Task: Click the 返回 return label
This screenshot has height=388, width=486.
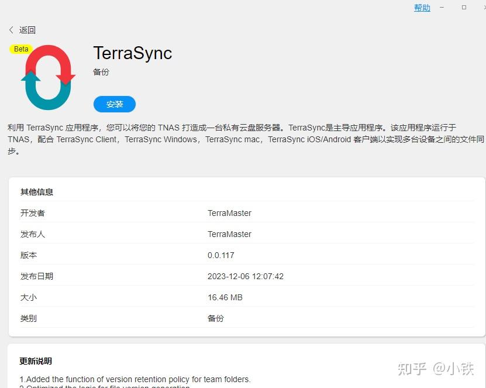Action: pos(26,30)
